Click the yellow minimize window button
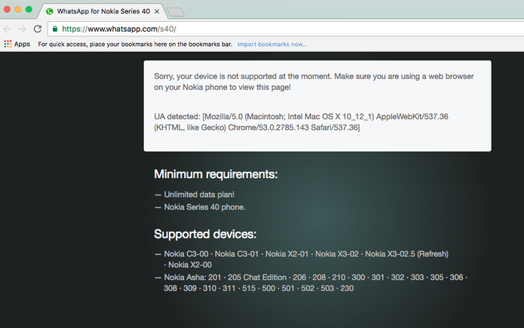The image size is (524, 328). (18, 9)
